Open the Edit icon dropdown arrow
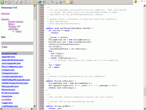 pyautogui.click(x=64, y=2)
